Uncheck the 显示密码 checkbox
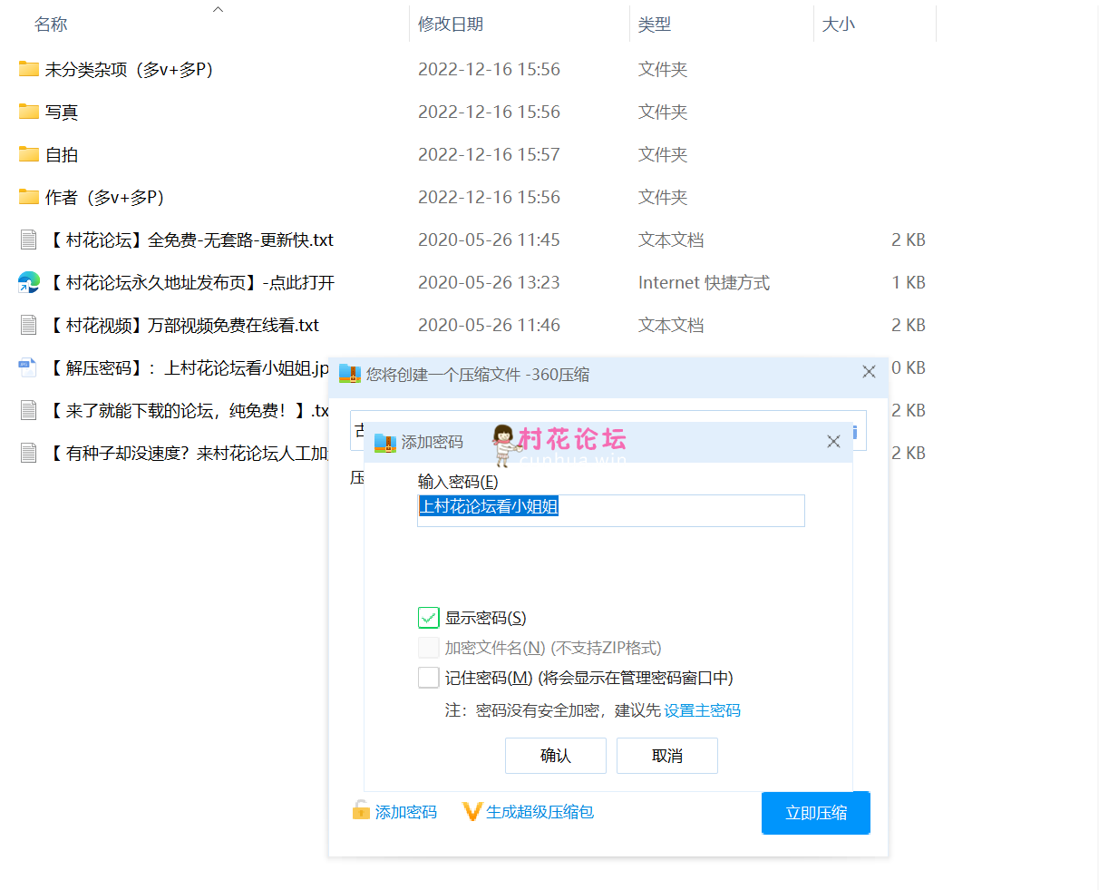Screen dimensions: 1118x890 (429, 618)
